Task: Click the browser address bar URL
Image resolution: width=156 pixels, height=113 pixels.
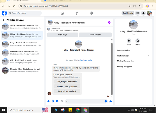Action: (x=46, y=6)
